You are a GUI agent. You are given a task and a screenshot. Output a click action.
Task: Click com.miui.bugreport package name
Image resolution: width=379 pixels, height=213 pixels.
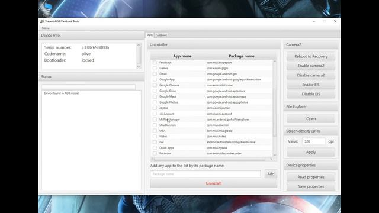[219, 63]
